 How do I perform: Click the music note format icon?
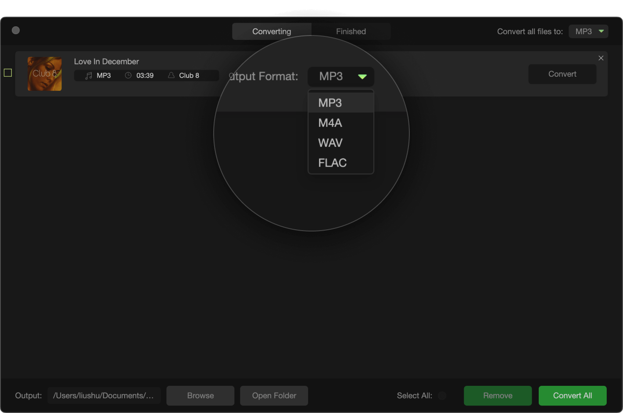[x=89, y=75]
